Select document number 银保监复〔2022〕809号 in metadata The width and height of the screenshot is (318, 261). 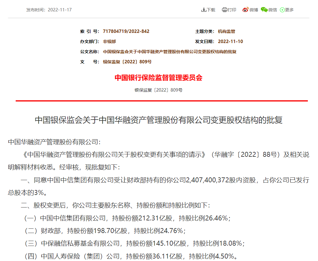[127, 62]
